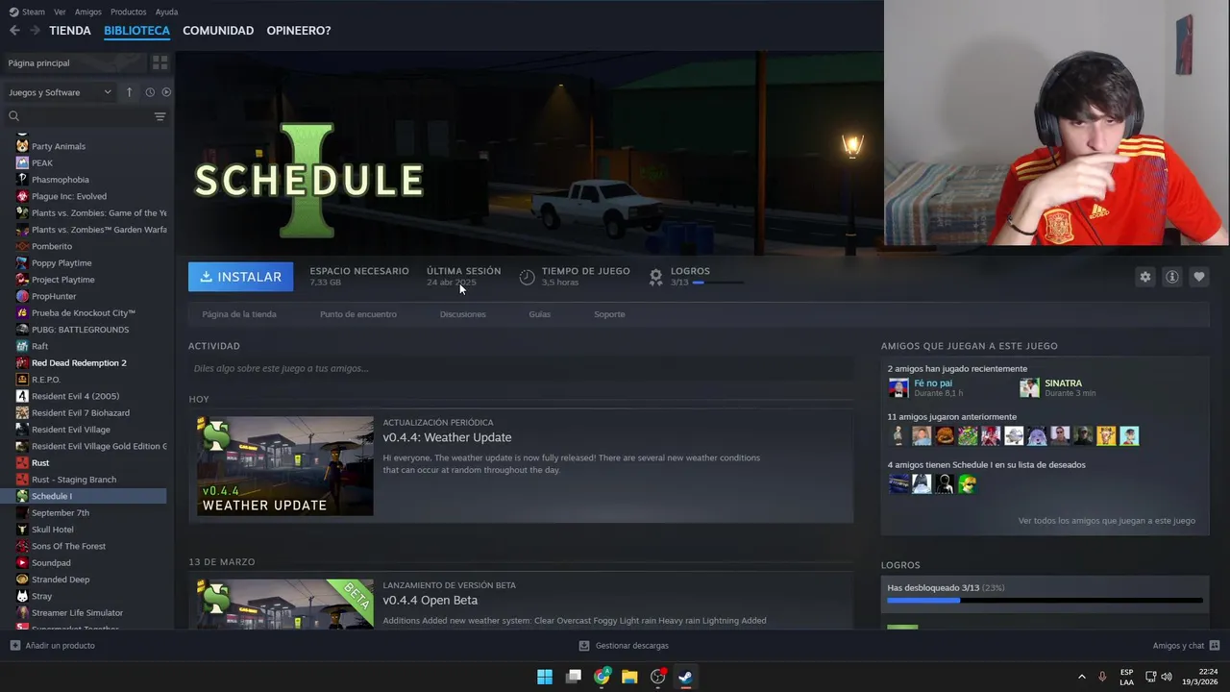Click the plus icon for Añadir un producto

tap(14, 646)
